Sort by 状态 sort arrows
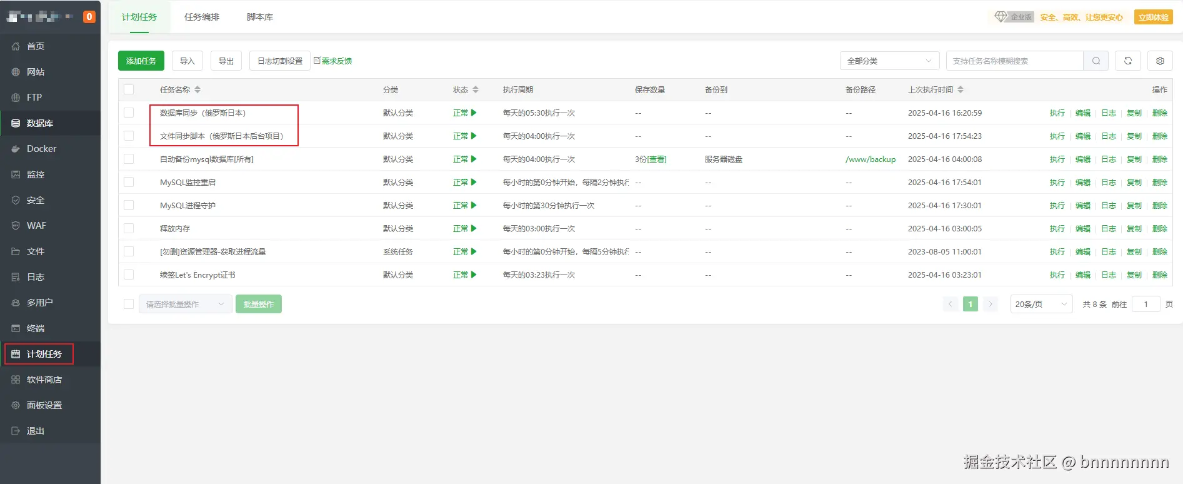Screen dimensions: 1183x484 click(475, 89)
